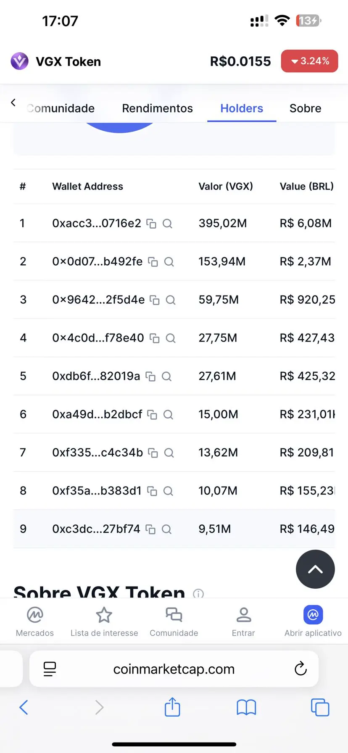This screenshot has height=753, width=348.
Task: Search wallet 0xa49d...b2dbcf with magnifier
Action: (168, 415)
